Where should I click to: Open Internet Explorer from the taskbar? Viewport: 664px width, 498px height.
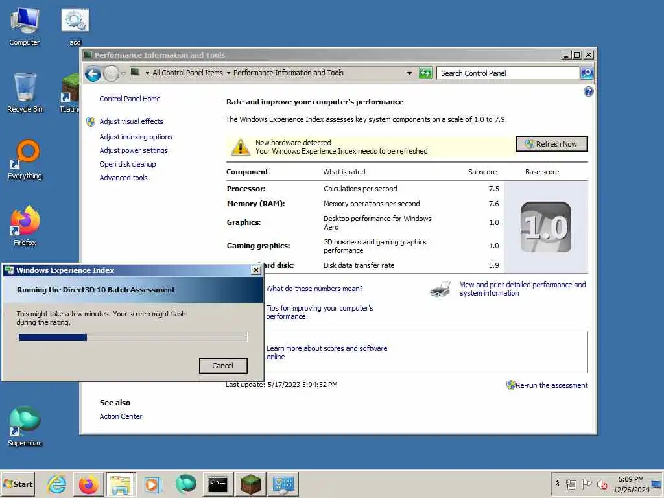tap(56, 484)
